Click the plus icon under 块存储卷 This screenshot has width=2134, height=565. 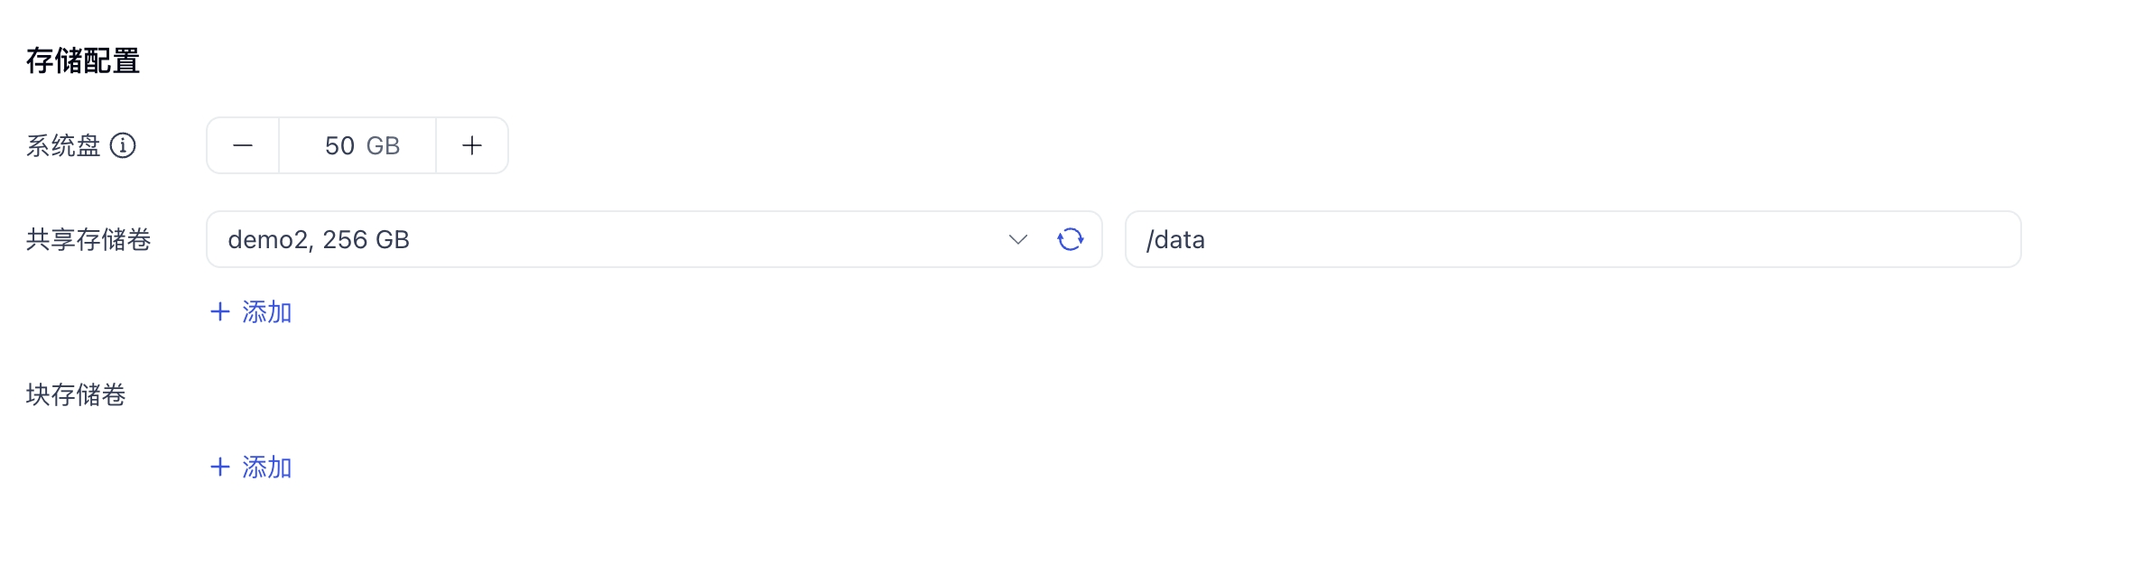click(220, 468)
